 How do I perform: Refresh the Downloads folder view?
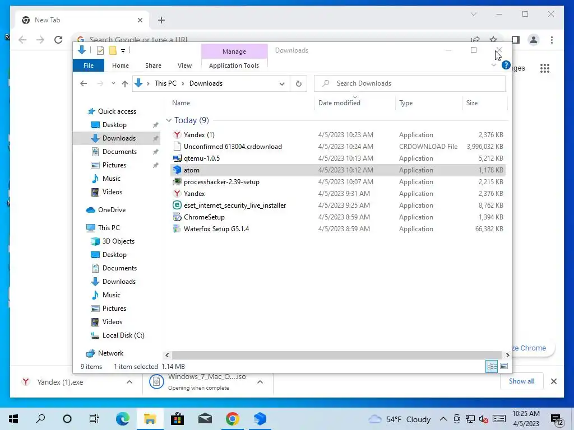pos(299,83)
